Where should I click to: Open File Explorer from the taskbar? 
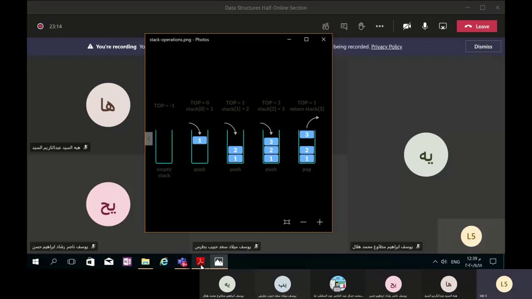(145, 262)
